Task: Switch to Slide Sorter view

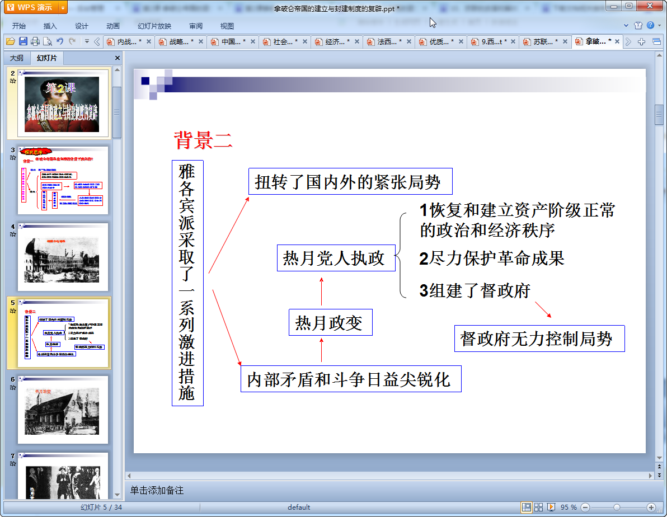Action: tap(538, 507)
